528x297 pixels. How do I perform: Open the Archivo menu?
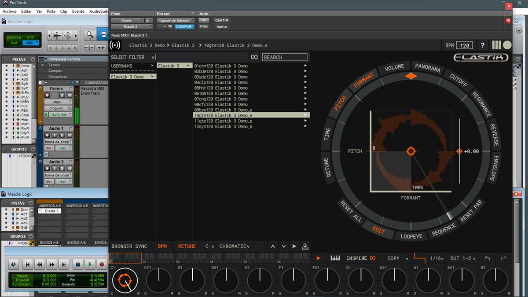tap(10, 11)
